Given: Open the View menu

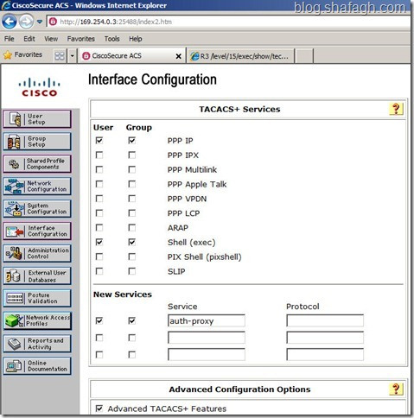Looking at the screenshot, I should [x=51, y=39].
